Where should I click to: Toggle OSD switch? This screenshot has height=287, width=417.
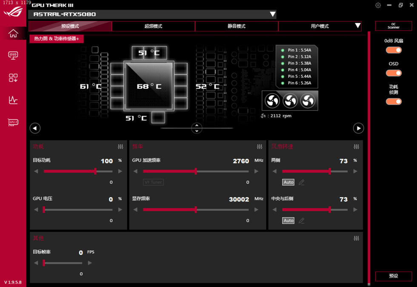(394, 73)
